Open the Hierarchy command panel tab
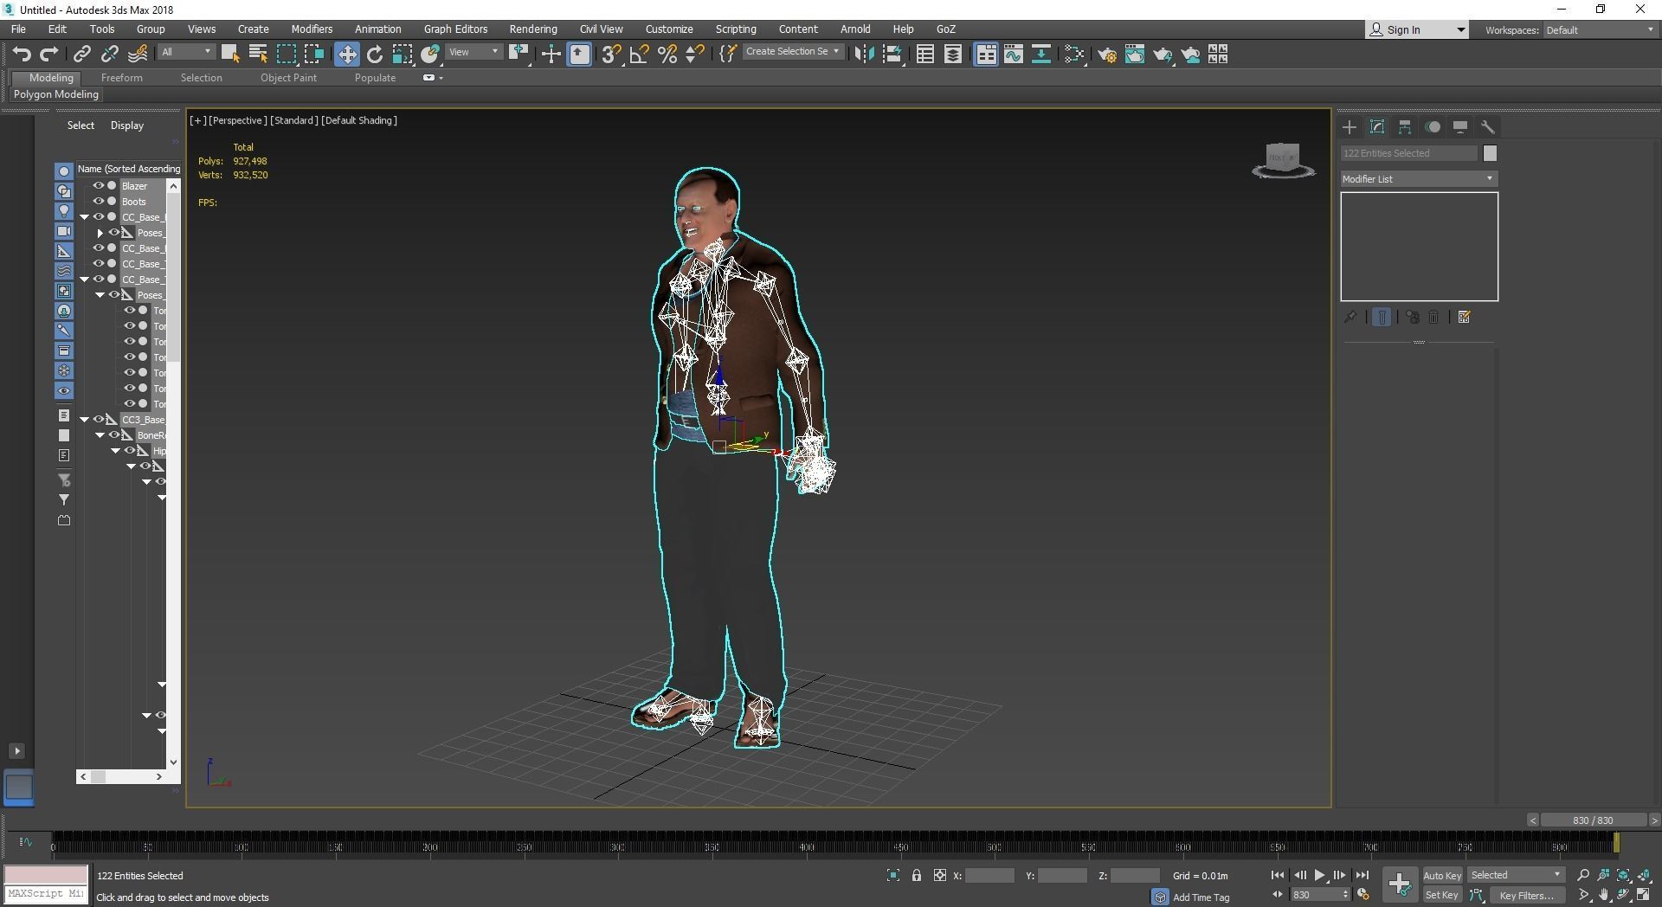 [x=1405, y=127]
